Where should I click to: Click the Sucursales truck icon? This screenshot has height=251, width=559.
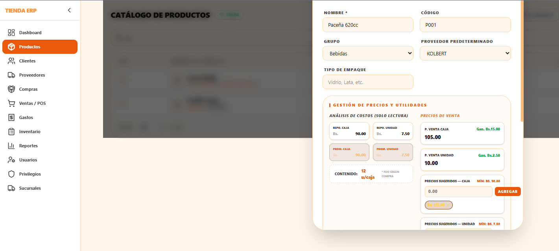tap(11, 188)
